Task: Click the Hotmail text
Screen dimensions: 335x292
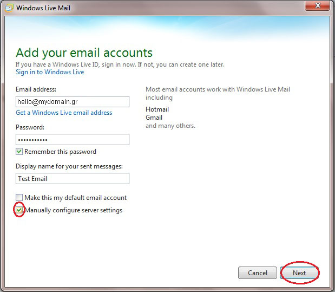Action: pyautogui.click(x=157, y=109)
